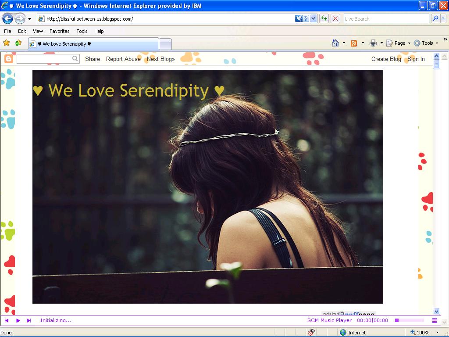
Task: Click the vertical scrollbar thumb
Action: coord(436,65)
